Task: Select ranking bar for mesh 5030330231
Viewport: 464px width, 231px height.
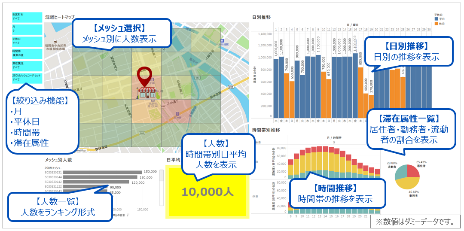Action: (x=103, y=172)
